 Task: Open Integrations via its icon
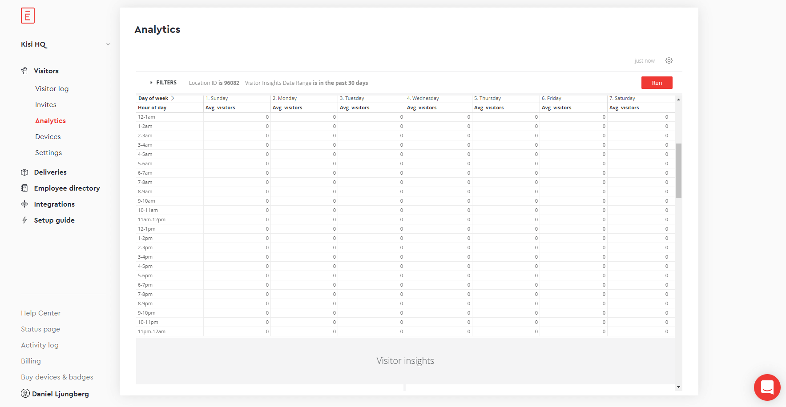coord(25,204)
